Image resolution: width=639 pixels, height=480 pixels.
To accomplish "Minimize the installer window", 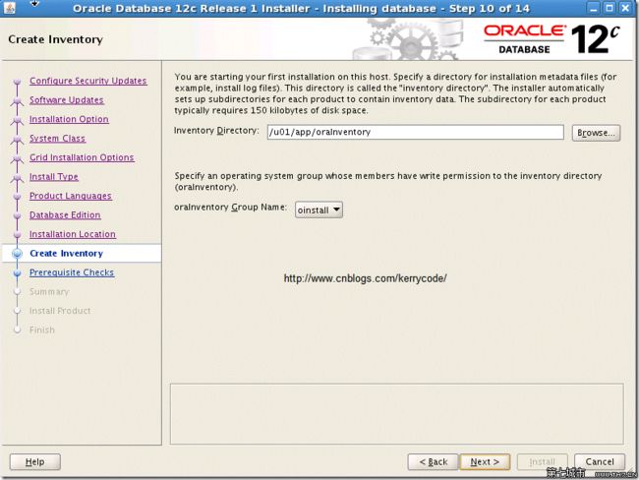I will point(594,7).
